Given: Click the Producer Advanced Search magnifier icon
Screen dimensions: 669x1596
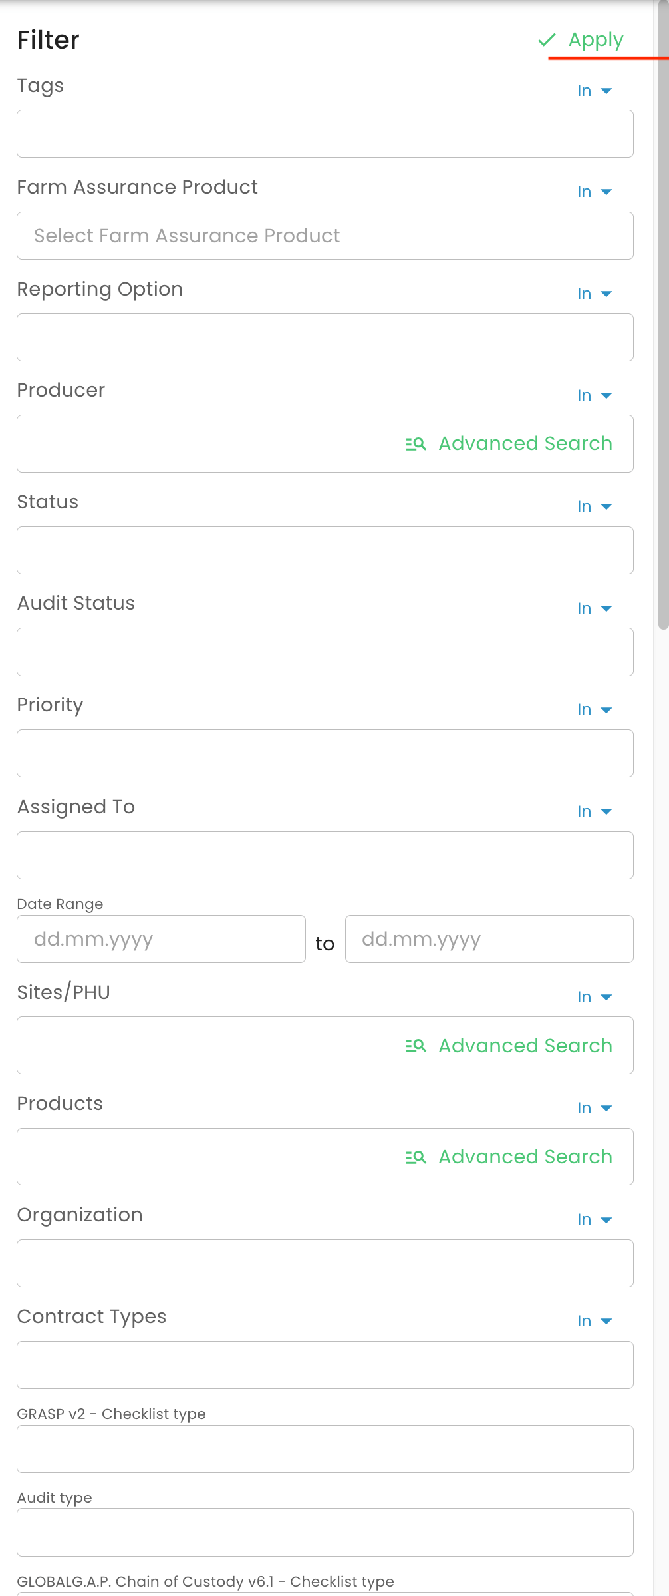Looking at the screenshot, I should tap(416, 444).
